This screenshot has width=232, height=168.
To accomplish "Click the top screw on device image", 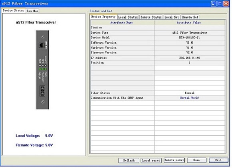I will click(x=43, y=37).
